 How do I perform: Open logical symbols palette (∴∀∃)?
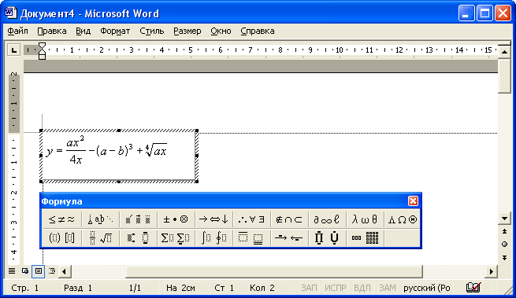[x=251, y=219]
